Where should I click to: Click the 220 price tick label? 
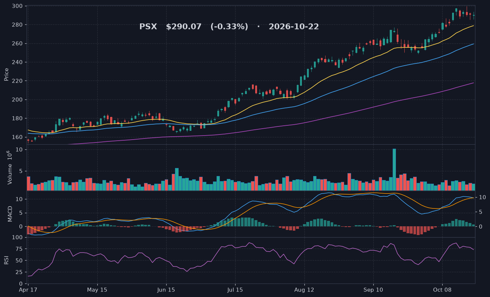17,81
